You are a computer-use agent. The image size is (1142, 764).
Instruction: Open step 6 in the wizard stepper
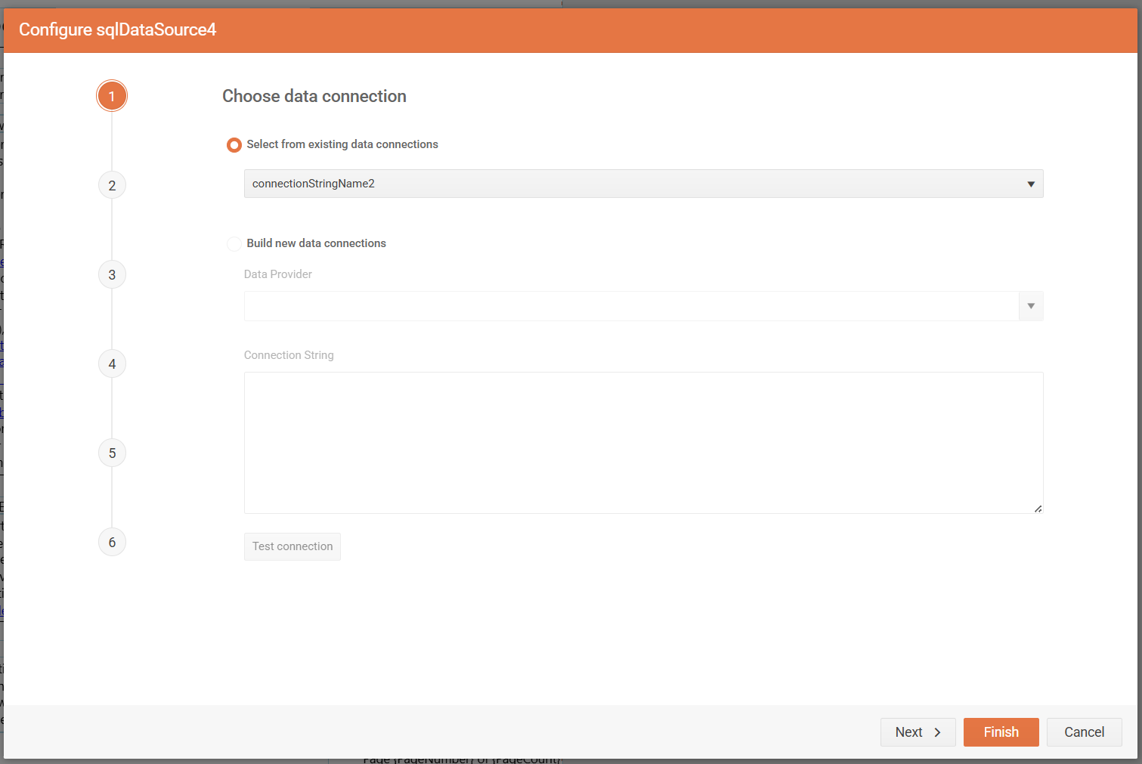click(x=112, y=542)
